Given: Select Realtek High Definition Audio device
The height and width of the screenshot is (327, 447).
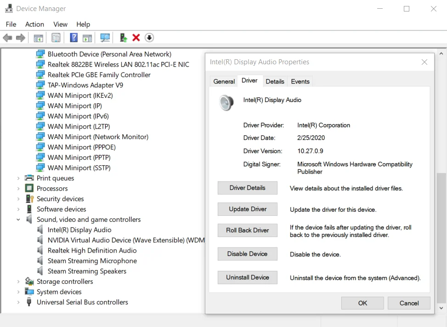Looking at the screenshot, I should (x=92, y=250).
